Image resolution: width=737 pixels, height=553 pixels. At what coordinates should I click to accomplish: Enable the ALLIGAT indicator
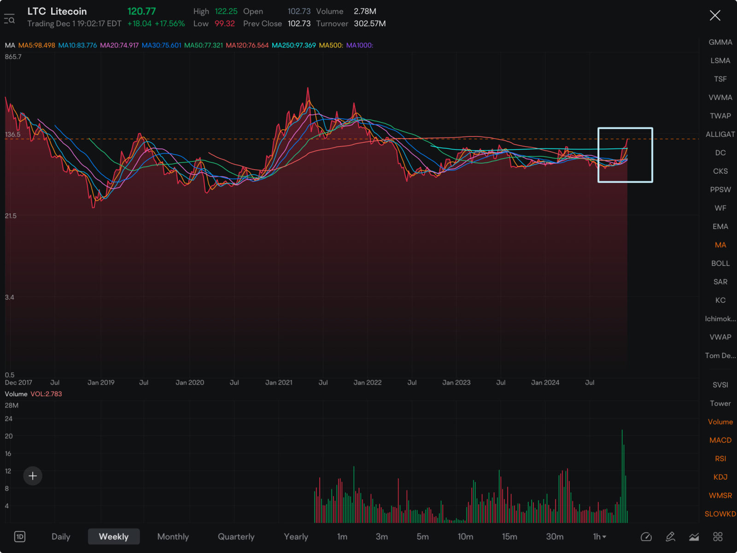point(720,134)
